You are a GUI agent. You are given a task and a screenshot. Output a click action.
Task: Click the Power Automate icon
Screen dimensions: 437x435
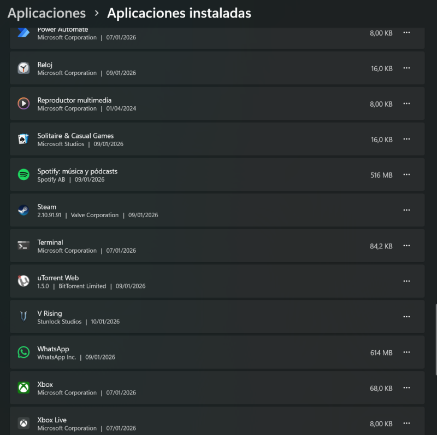[23, 33]
